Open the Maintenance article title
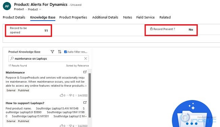 coord(15,72)
